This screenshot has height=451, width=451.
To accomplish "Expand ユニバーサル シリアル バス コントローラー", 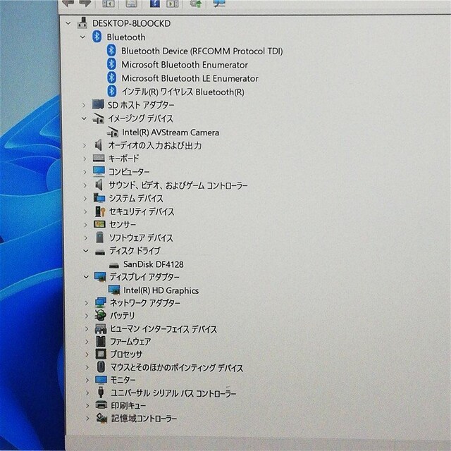I will tap(87, 393).
